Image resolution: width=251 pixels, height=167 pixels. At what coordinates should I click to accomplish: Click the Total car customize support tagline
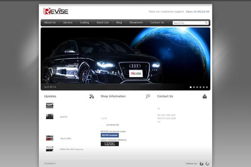pyautogui.click(x=166, y=12)
